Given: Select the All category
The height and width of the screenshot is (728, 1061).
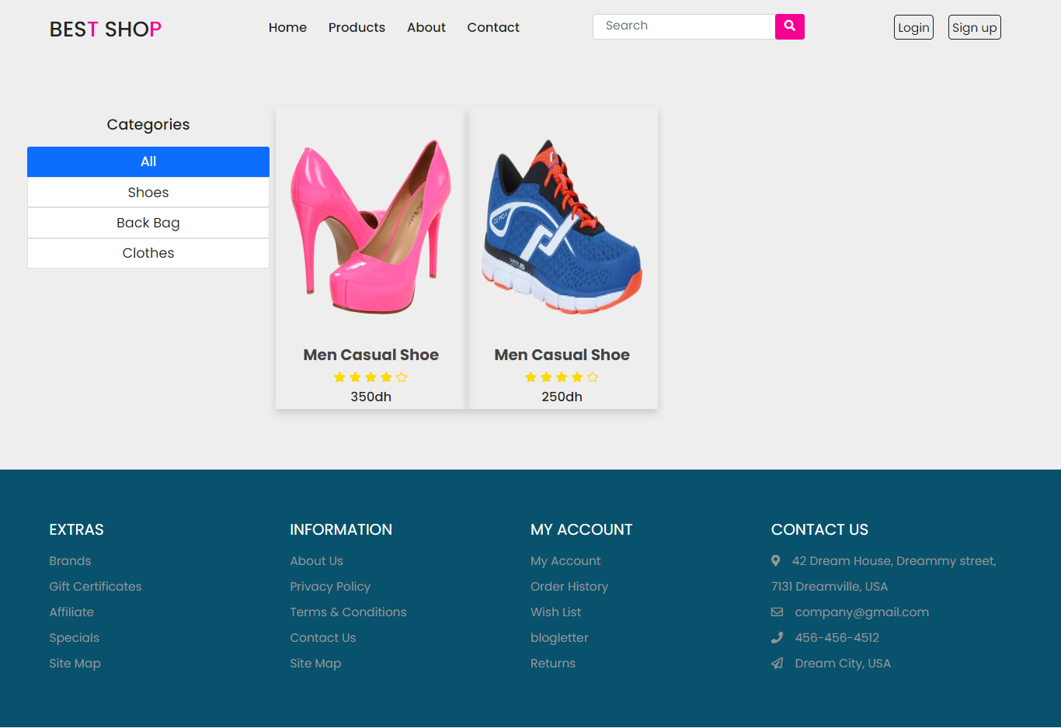Looking at the screenshot, I should pos(148,161).
